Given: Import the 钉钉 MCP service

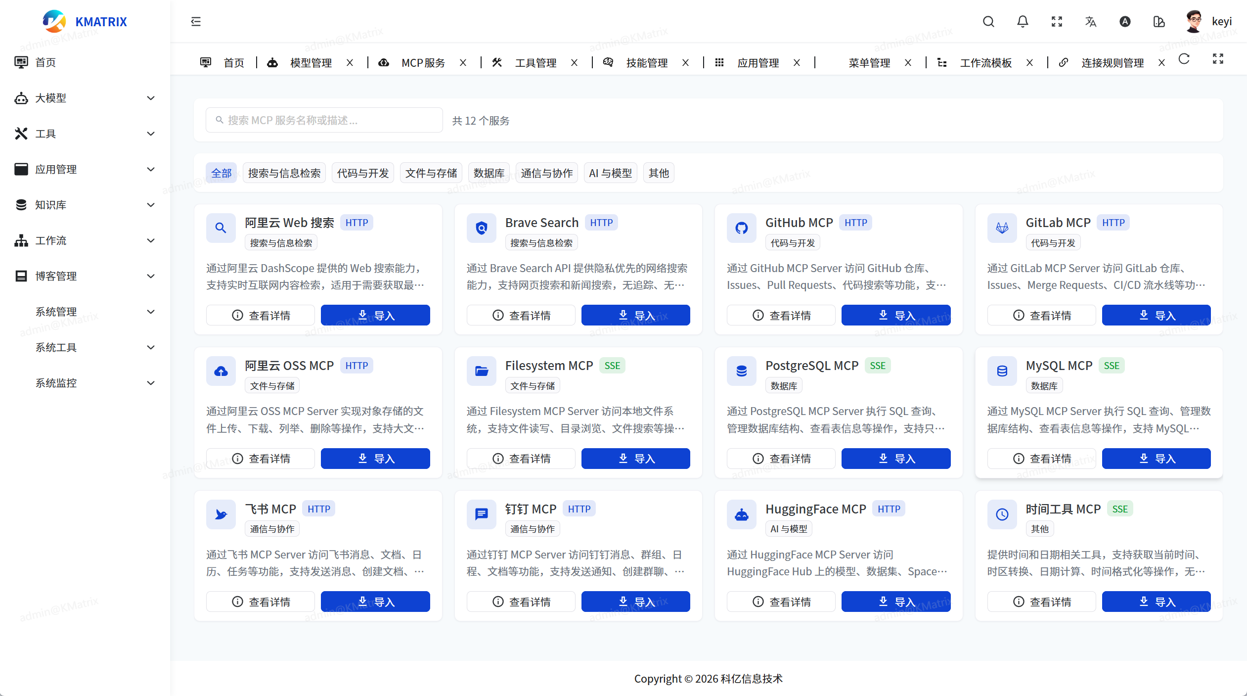Looking at the screenshot, I should pos(636,602).
